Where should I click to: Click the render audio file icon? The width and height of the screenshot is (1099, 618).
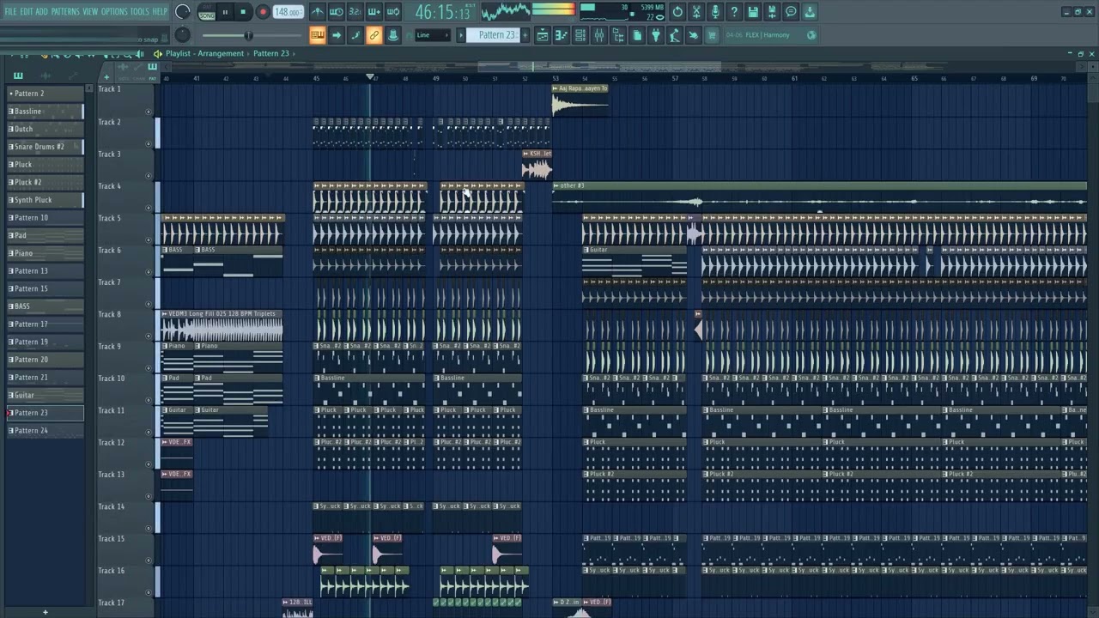772,12
